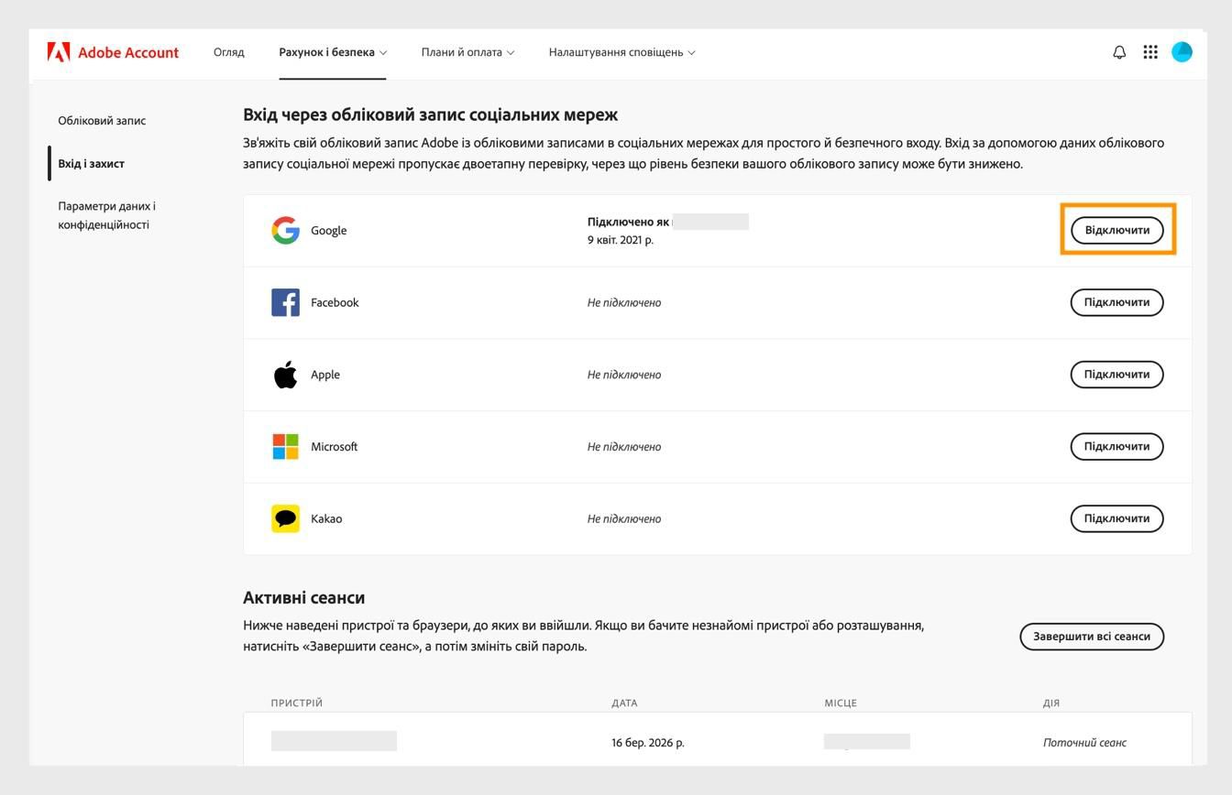Click the Apple logo icon
The image size is (1232, 795).
[285, 375]
